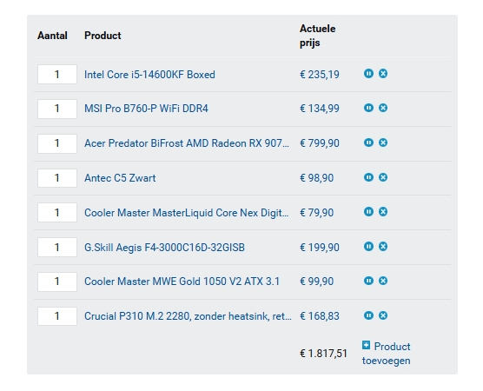Remove the Intel Core i5-14600KF product
The height and width of the screenshot is (391, 483).
pos(383,74)
